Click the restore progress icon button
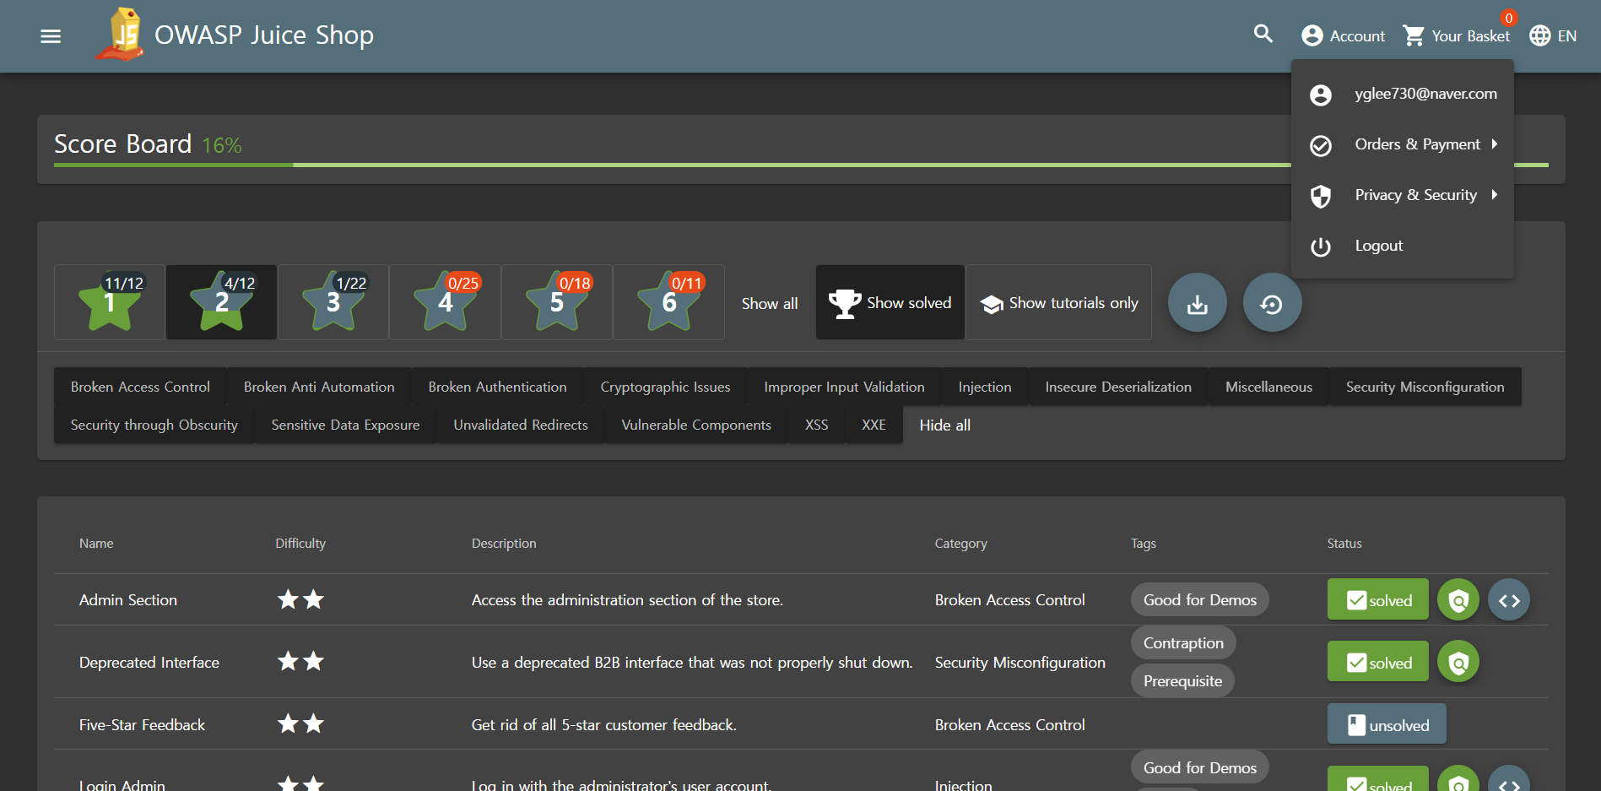The width and height of the screenshot is (1601, 791). pyautogui.click(x=1272, y=302)
